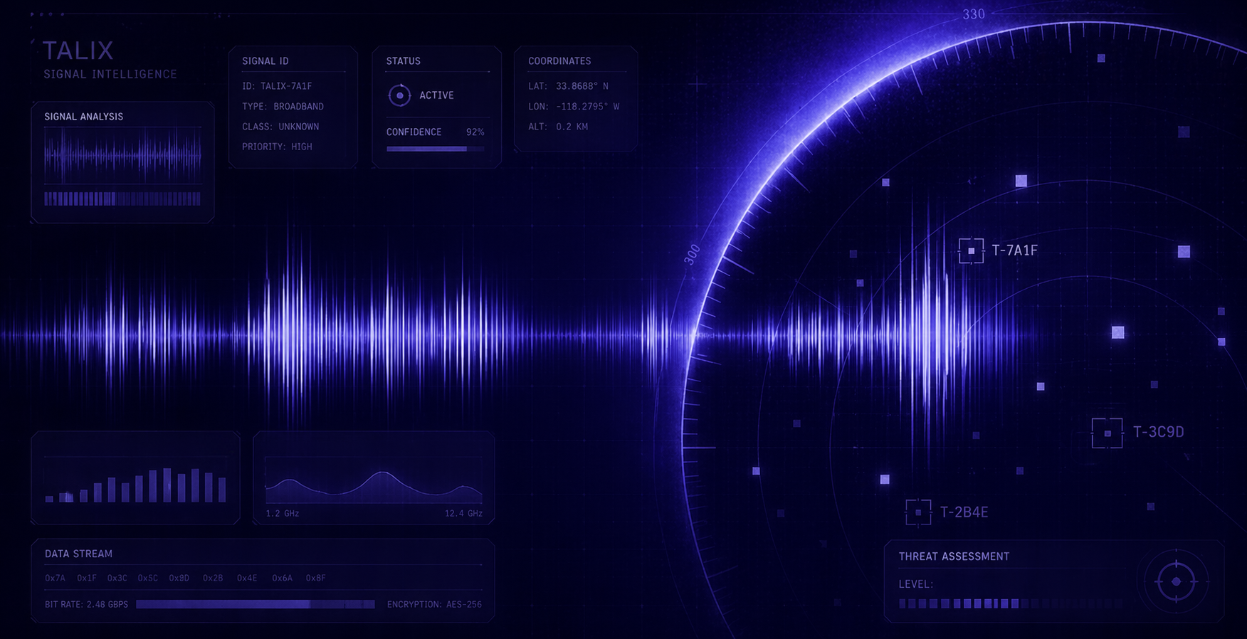Click the THREAT ASSESSMENT header
Viewport: 1247px width, 639px height.
[954, 556]
